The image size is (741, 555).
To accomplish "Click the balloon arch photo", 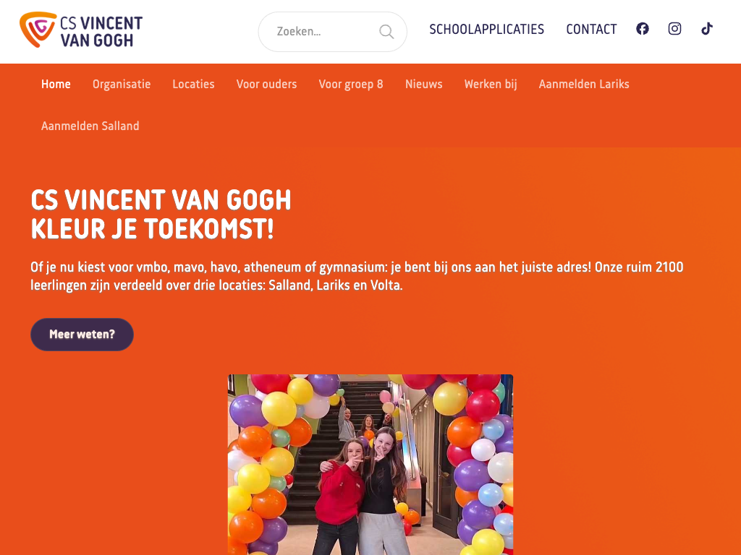I will (370, 464).
